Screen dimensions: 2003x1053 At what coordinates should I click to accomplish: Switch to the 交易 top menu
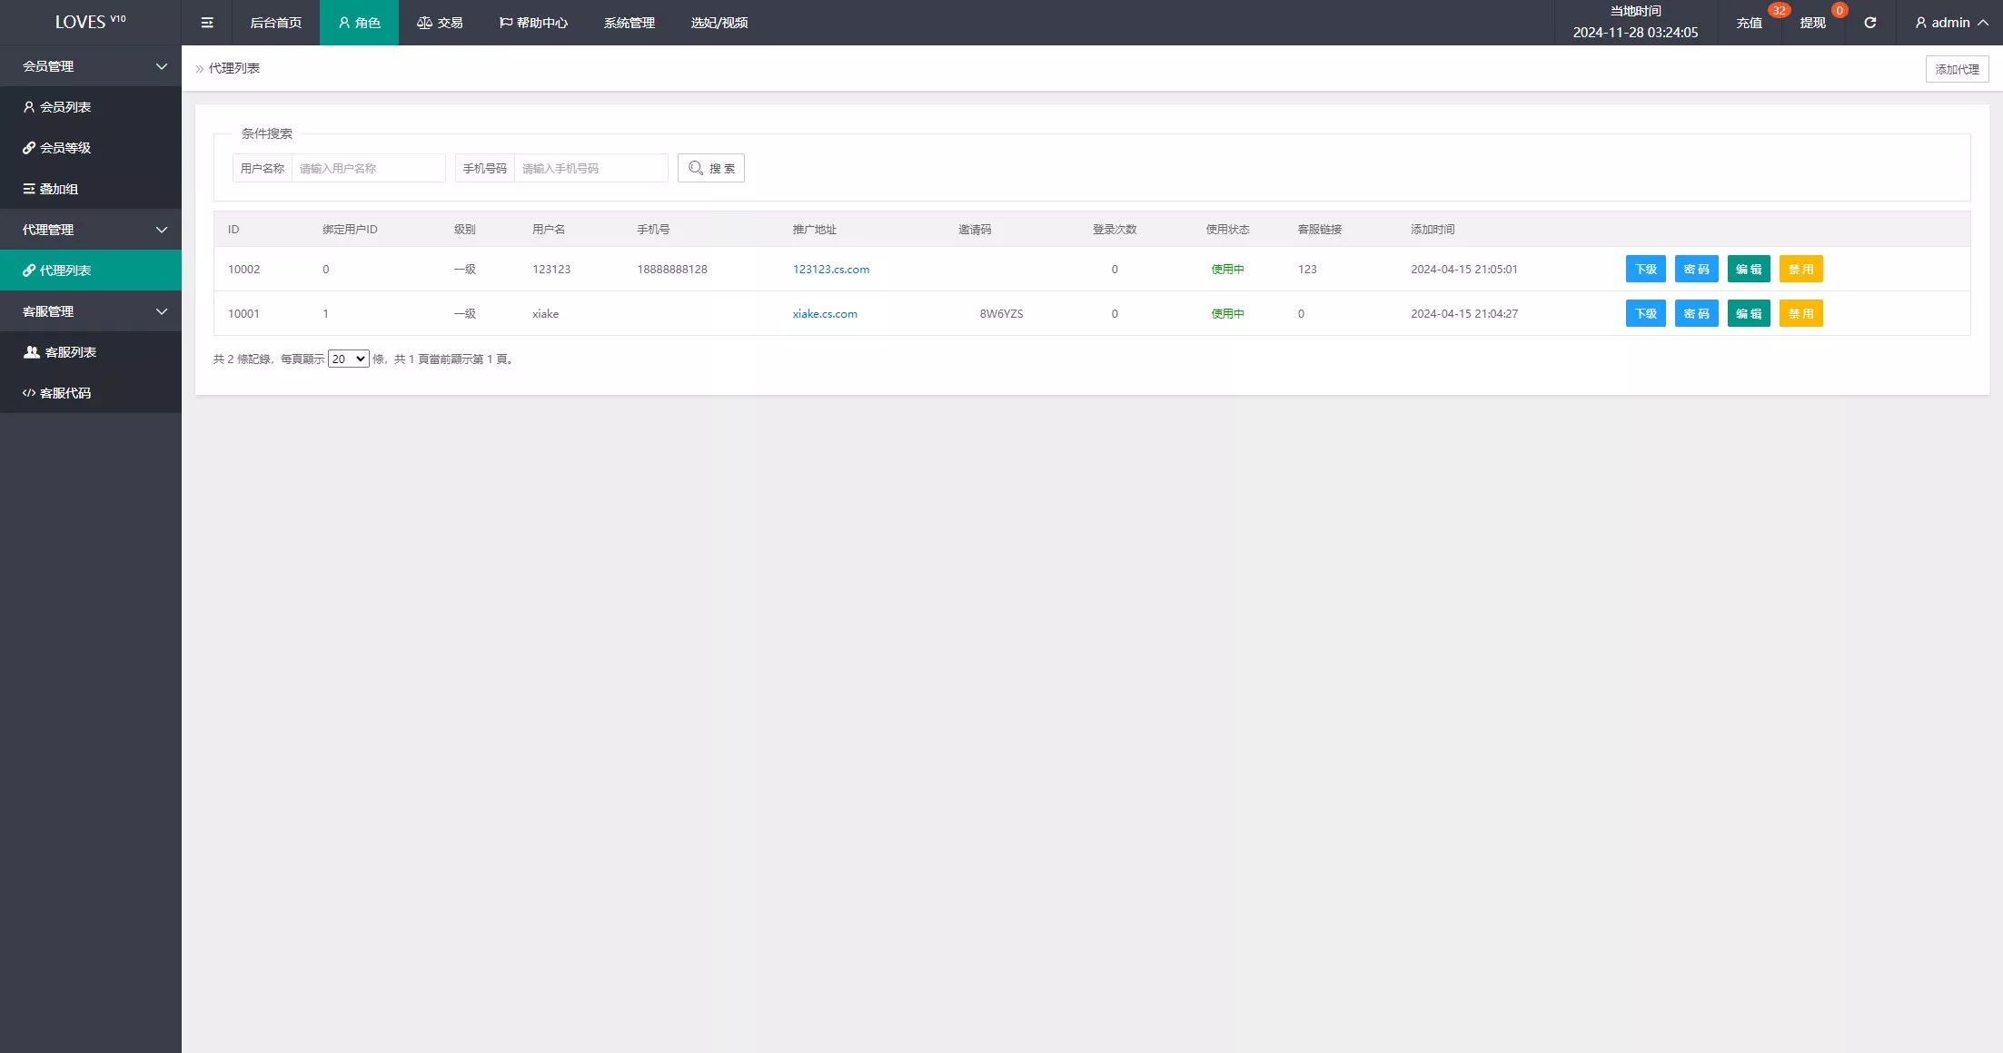(440, 23)
